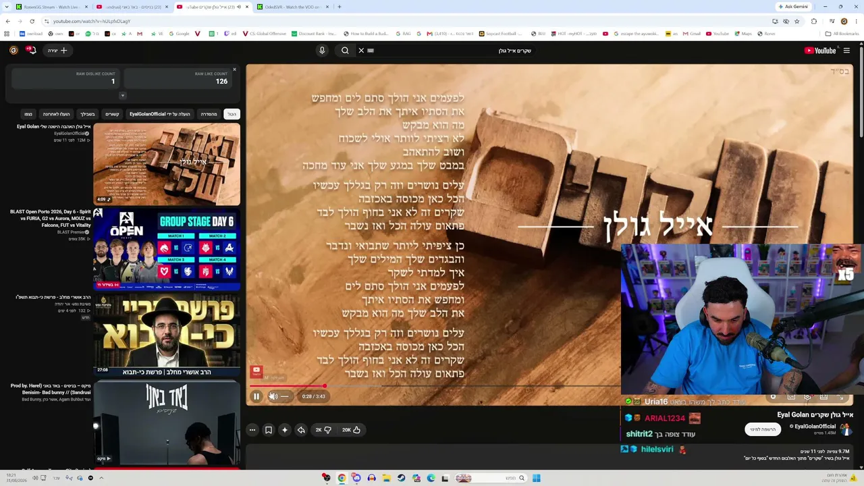Start voice search with the microphone icon
The image size is (864, 486).
[x=322, y=51]
